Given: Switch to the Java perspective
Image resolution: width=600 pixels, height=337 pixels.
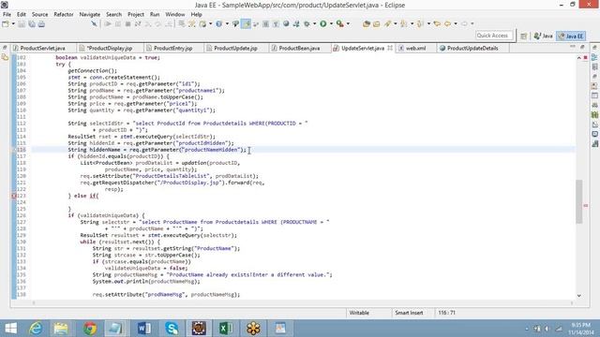Looking at the screenshot, I should 544,36.
